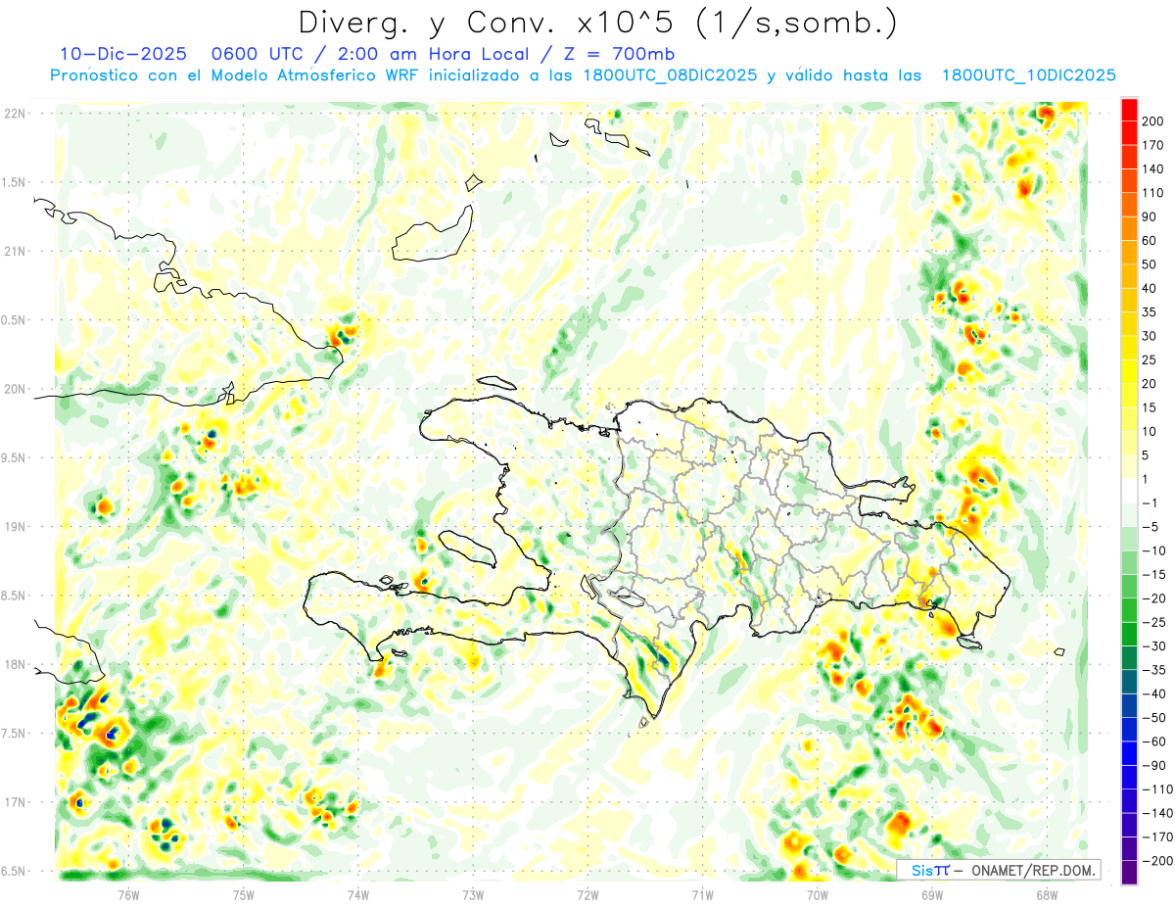Click colorbar value label '-25'

click(x=1156, y=622)
